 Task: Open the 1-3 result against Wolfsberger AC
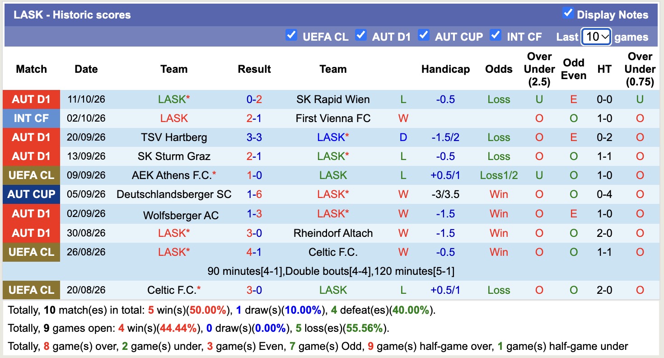(254, 213)
